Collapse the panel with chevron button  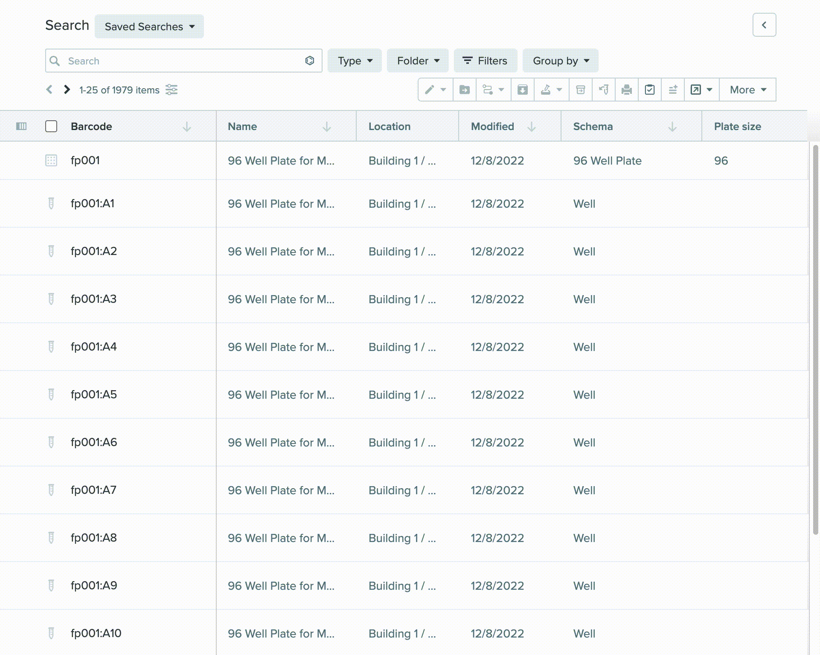(x=764, y=25)
